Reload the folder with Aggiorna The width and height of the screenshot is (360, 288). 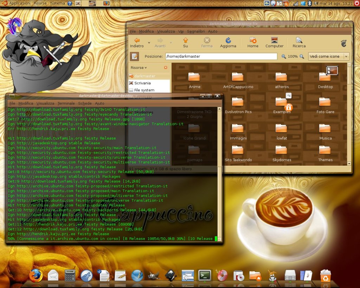[228, 43]
